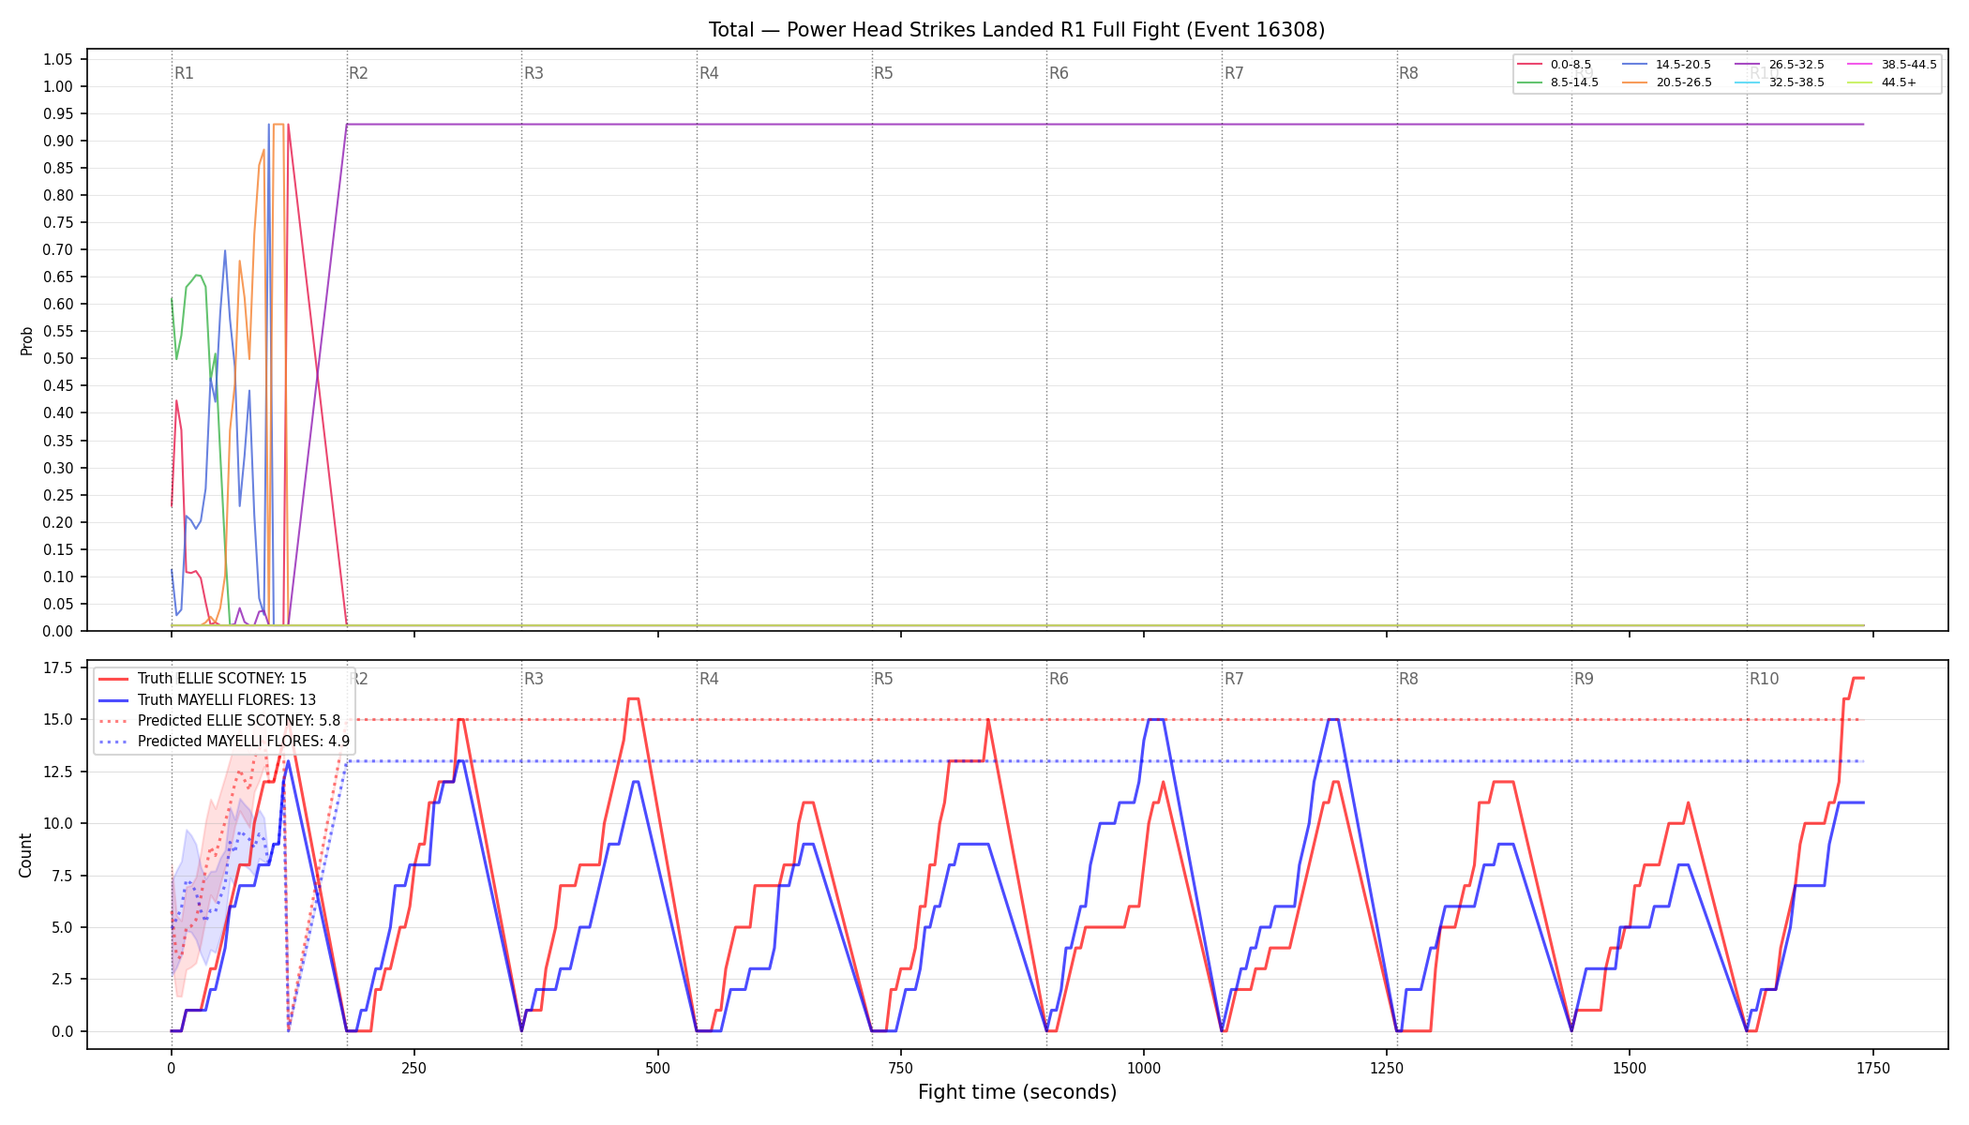The image size is (1969, 1125).
Task: Select the 20.5-26.5 orange legend entry
Action: [x=1666, y=82]
